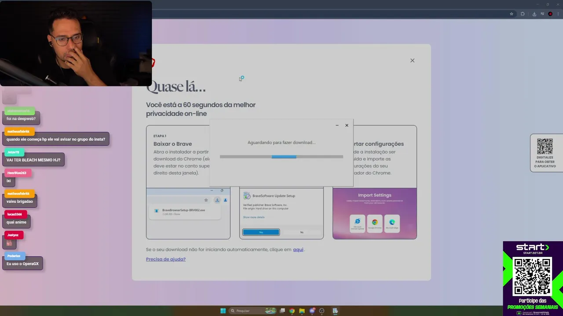Viewport: 563px width, 316px height.
Task: Open Google Chrome from the taskbar
Action: tap(292, 311)
